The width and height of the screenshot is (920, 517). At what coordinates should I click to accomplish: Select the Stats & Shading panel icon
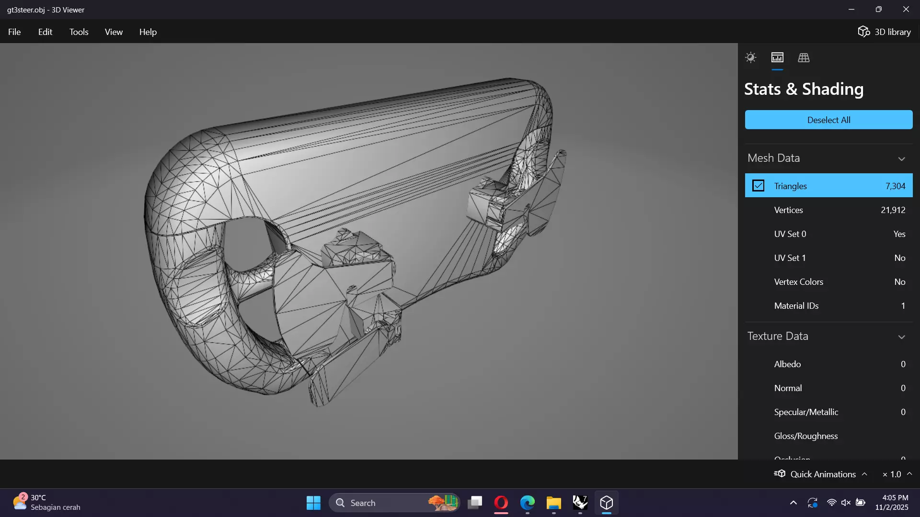[777, 57]
